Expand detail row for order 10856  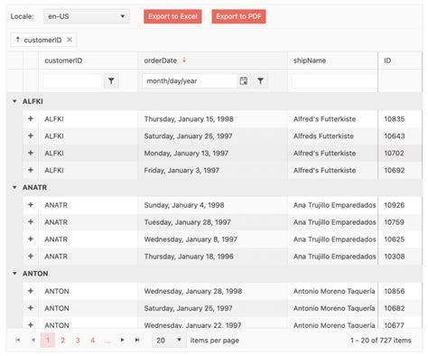pos(31,291)
